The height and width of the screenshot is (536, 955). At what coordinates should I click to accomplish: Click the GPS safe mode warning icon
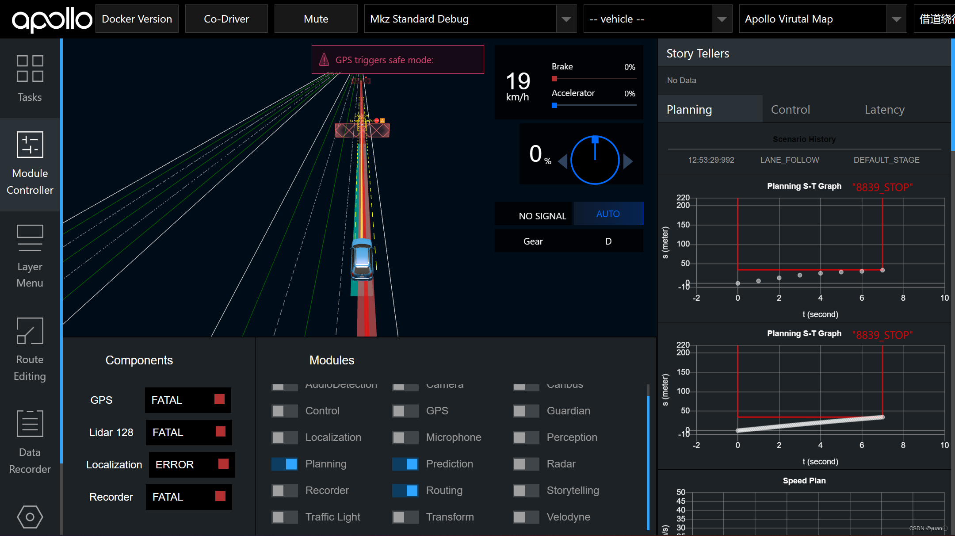click(x=324, y=60)
